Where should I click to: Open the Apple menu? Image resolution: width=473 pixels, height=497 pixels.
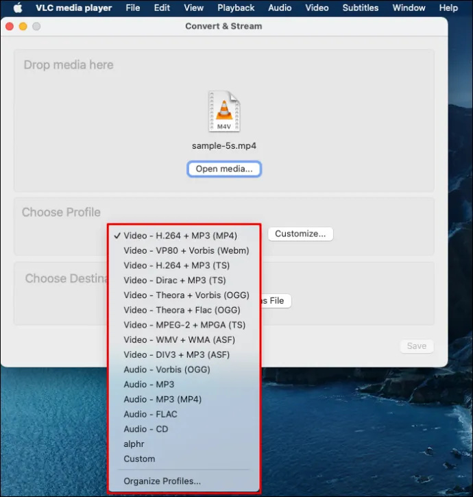point(18,8)
